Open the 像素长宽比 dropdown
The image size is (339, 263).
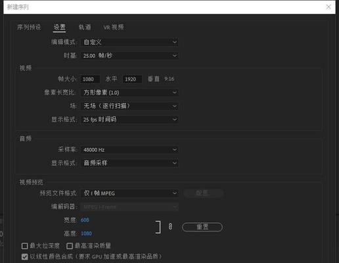click(x=129, y=93)
